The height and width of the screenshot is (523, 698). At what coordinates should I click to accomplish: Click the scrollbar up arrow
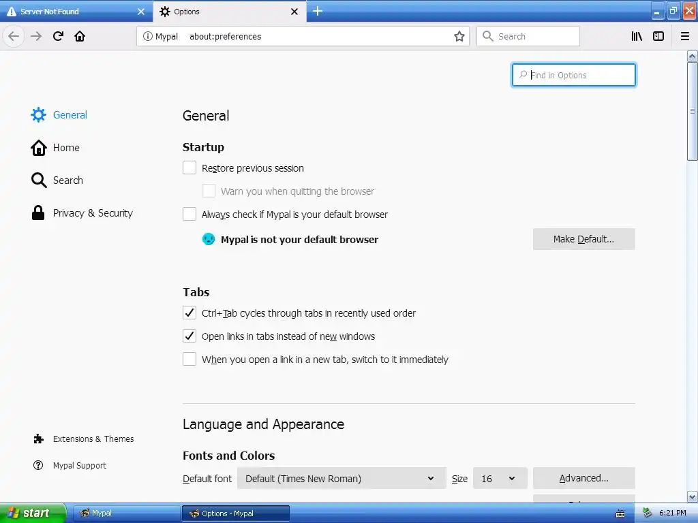[x=692, y=56]
